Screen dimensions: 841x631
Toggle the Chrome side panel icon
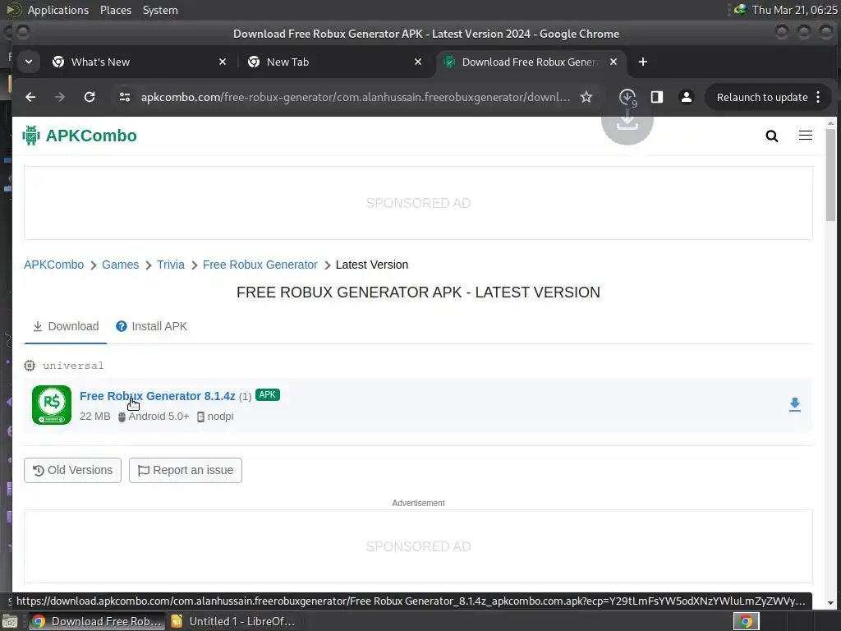[x=657, y=97]
